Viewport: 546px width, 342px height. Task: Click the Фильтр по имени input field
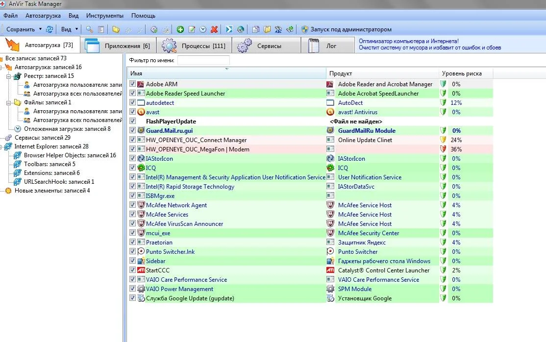[x=203, y=60]
